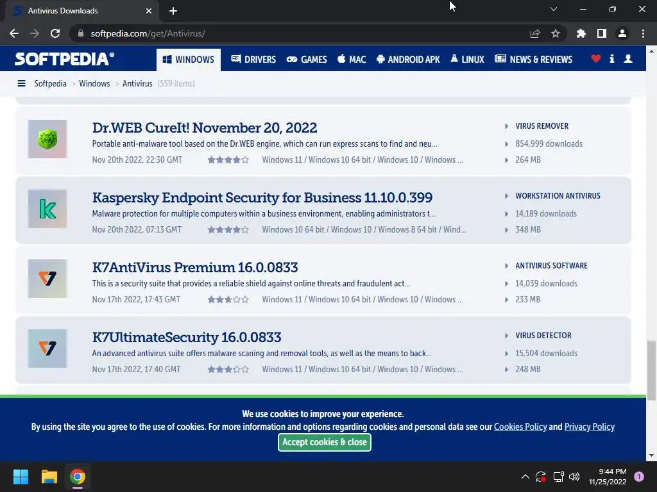
Task: Open the News & Reviews section
Action: tap(533, 60)
